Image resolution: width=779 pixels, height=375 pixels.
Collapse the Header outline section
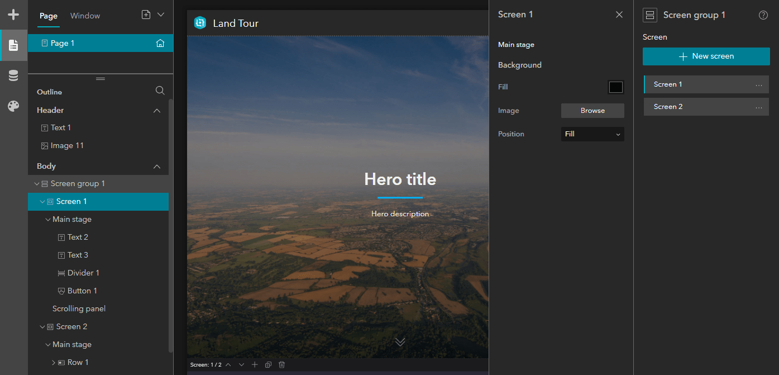pos(157,111)
